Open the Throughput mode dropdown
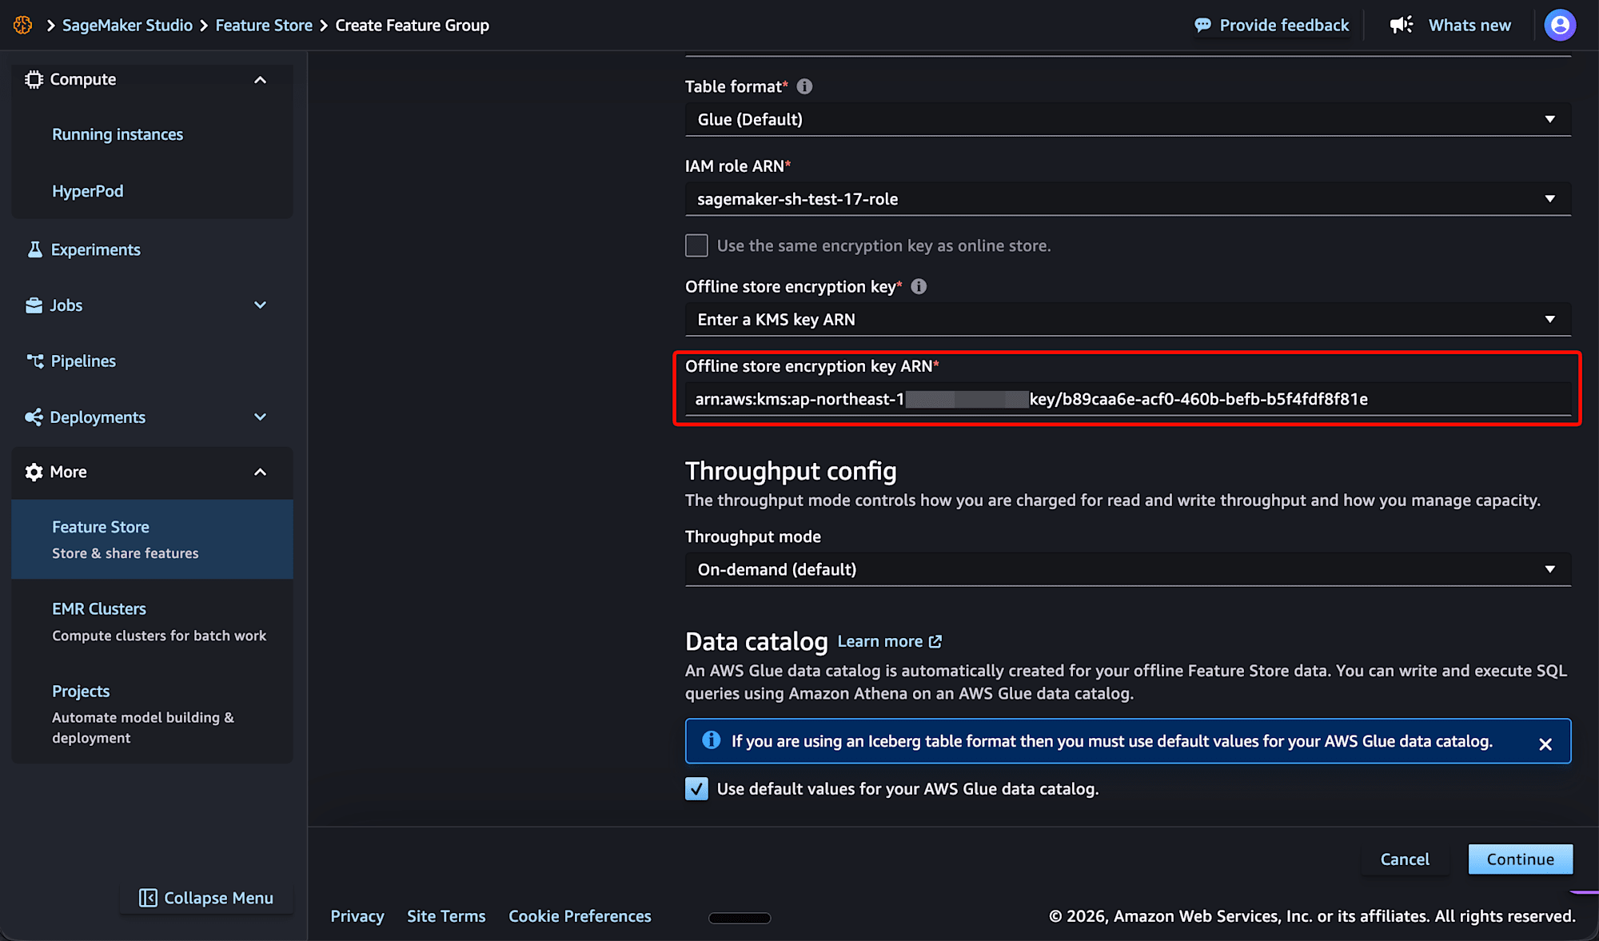Image resolution: width=1599 pixels, height=941 pixels. [1127, 569]
